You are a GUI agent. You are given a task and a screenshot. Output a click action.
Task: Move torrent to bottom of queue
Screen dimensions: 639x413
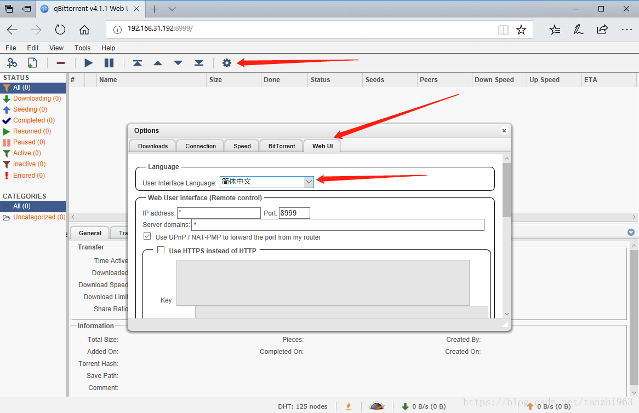199,63
